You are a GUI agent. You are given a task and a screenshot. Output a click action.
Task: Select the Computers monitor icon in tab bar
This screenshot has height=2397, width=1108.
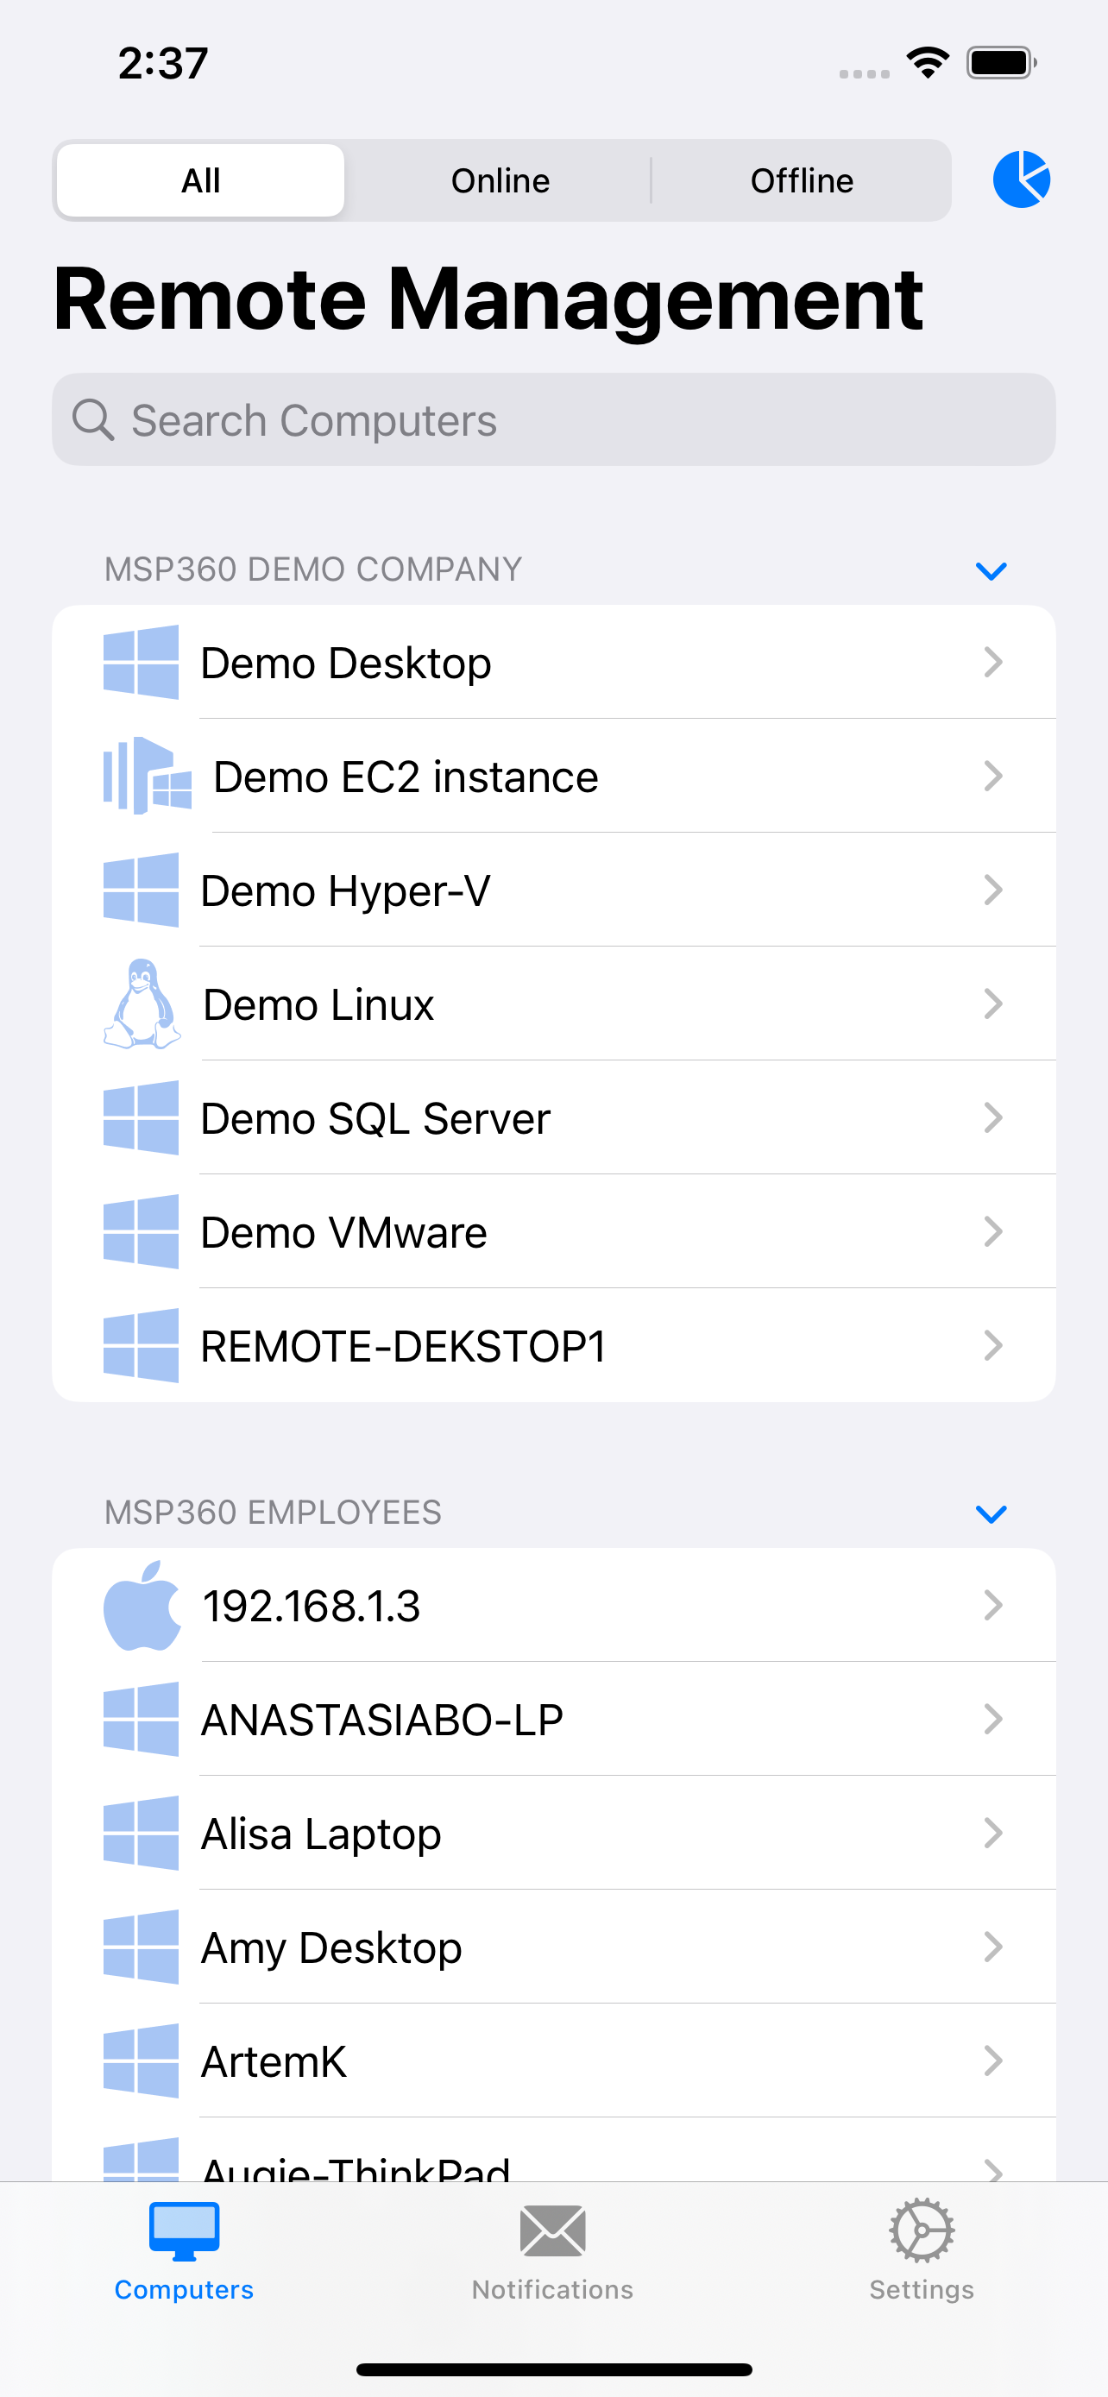pos(184,2231)
